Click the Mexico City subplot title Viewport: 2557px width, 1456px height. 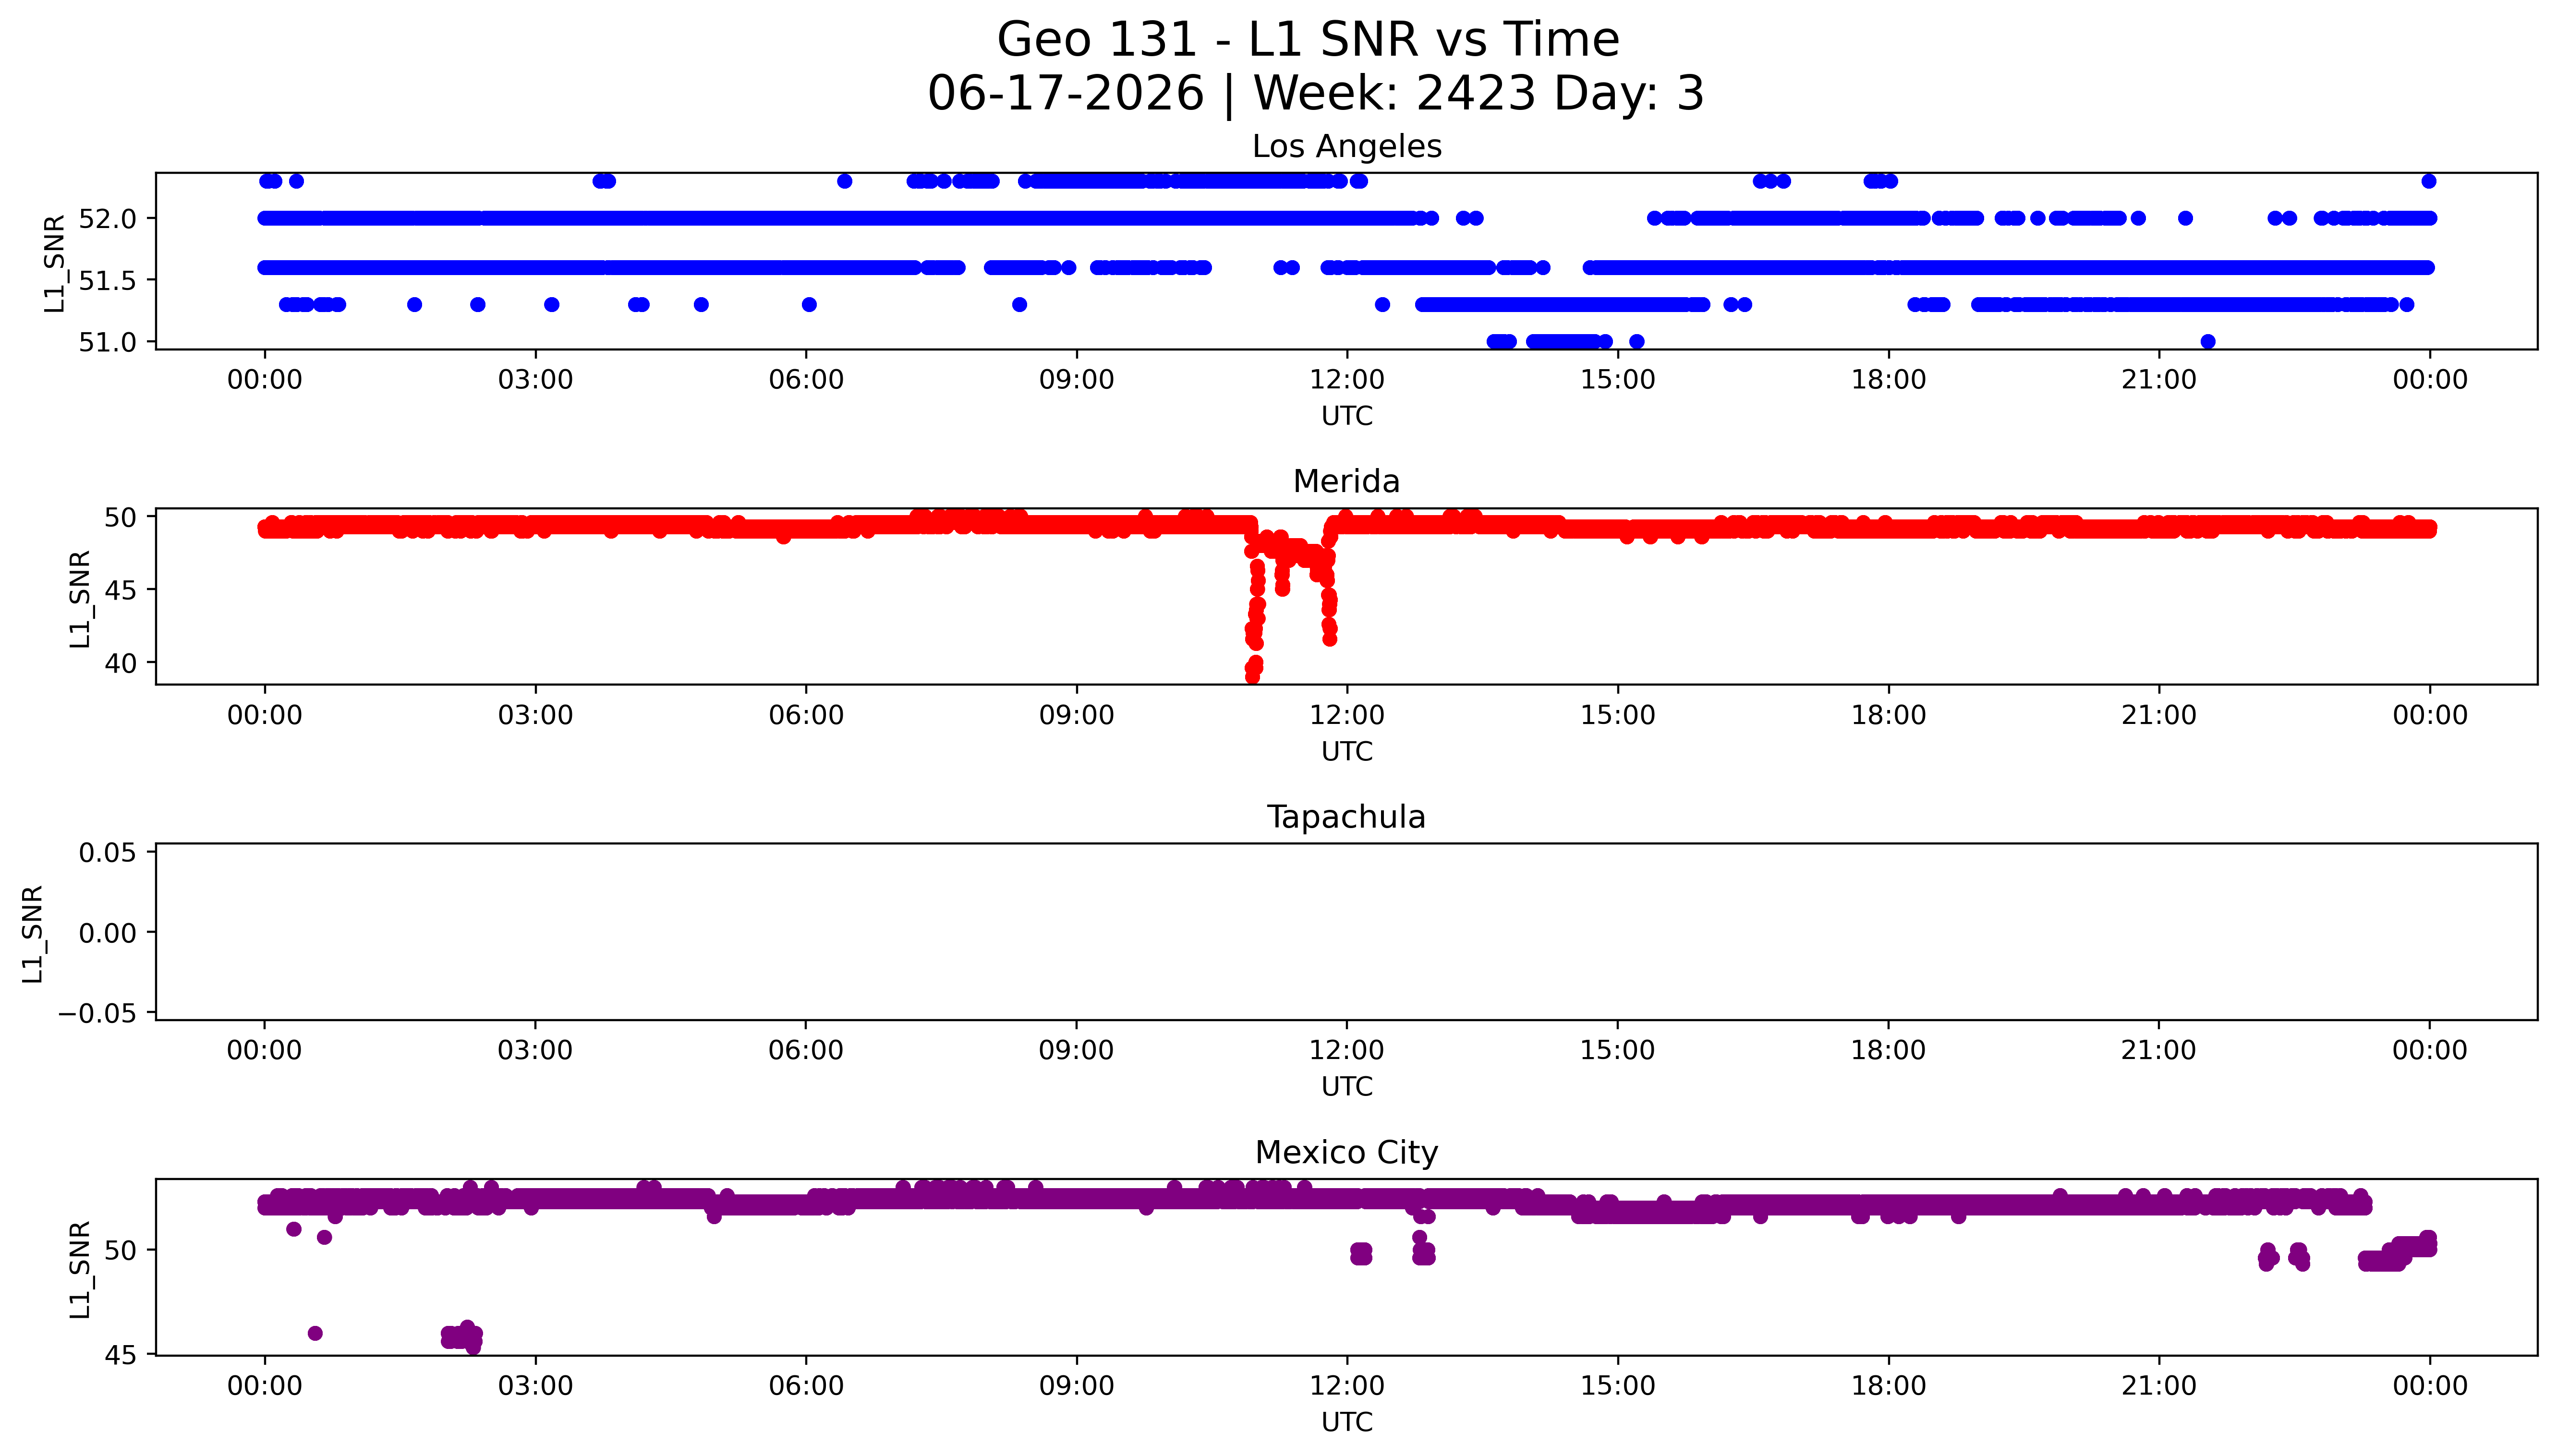[1346, 1153]
